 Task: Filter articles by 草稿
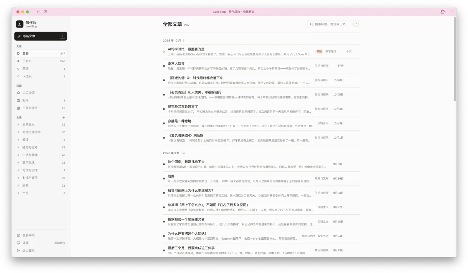click(41, 69)
